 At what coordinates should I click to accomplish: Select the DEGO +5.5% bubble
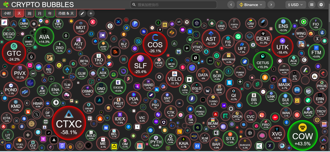9,34
